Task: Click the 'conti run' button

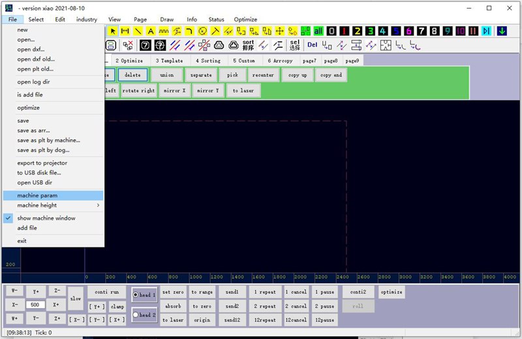Action: [107, 292]
